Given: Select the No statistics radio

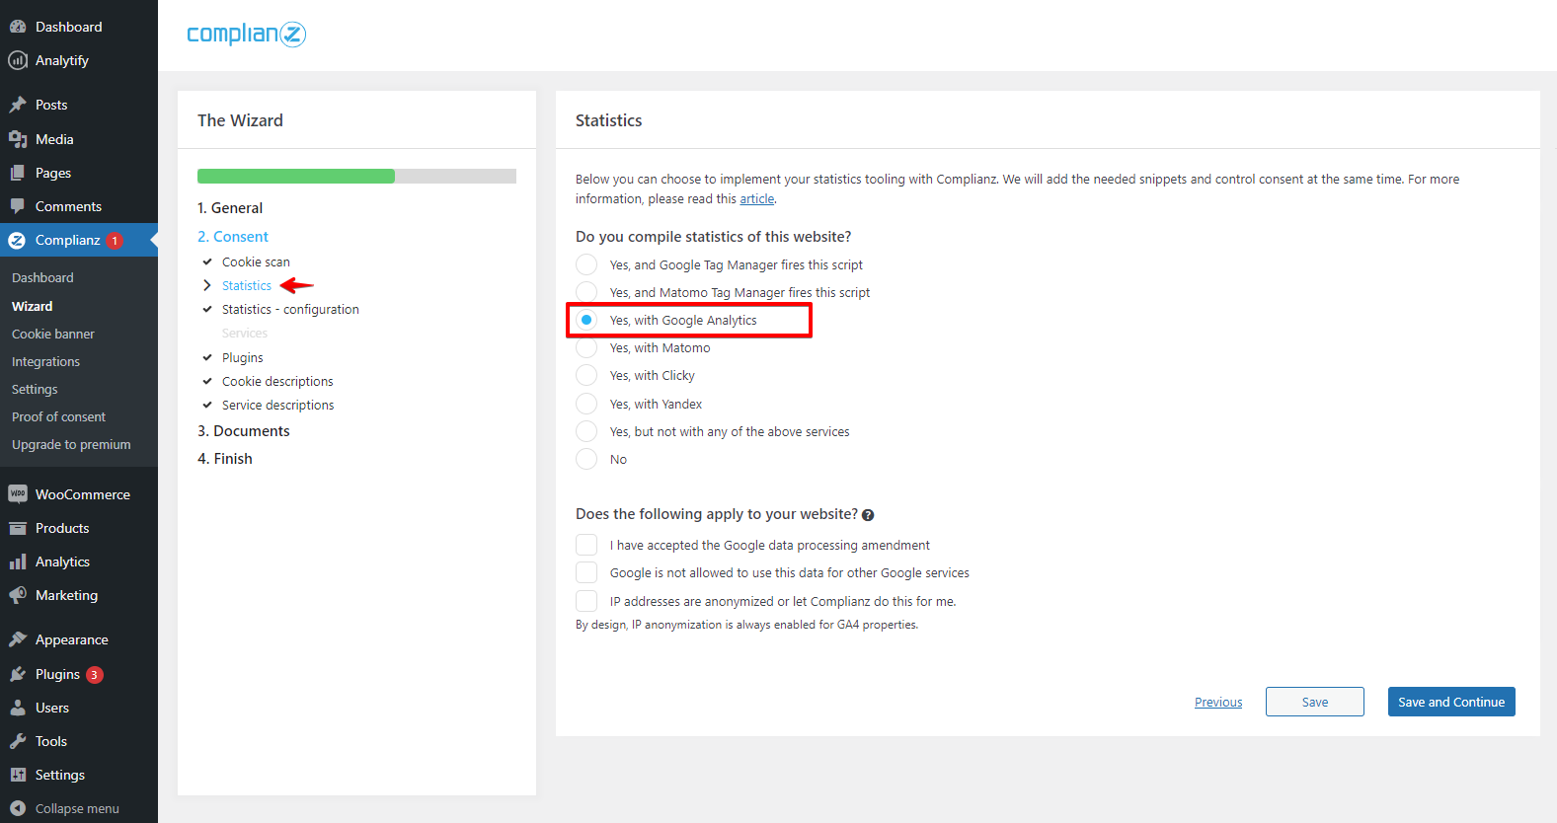Looking at the screenshot, I should click(x=586, y=459).
